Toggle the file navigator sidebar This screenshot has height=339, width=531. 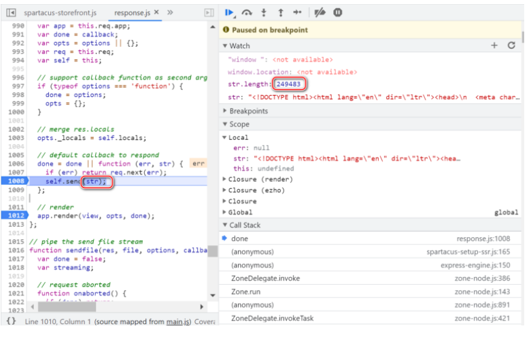pyautogui.click(x=11, y=12)
